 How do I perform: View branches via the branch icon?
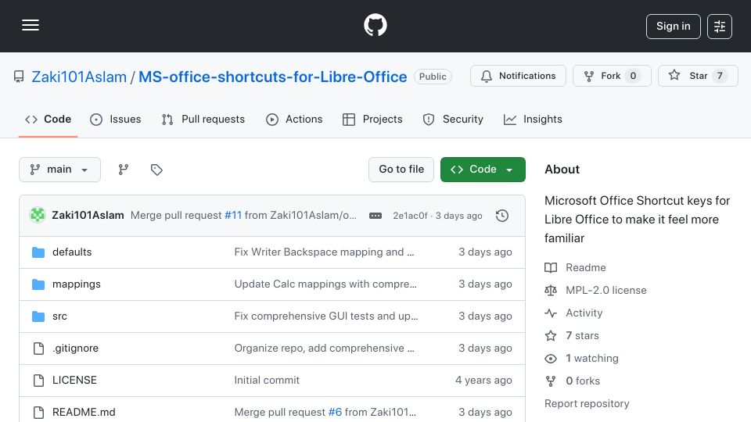124,170
